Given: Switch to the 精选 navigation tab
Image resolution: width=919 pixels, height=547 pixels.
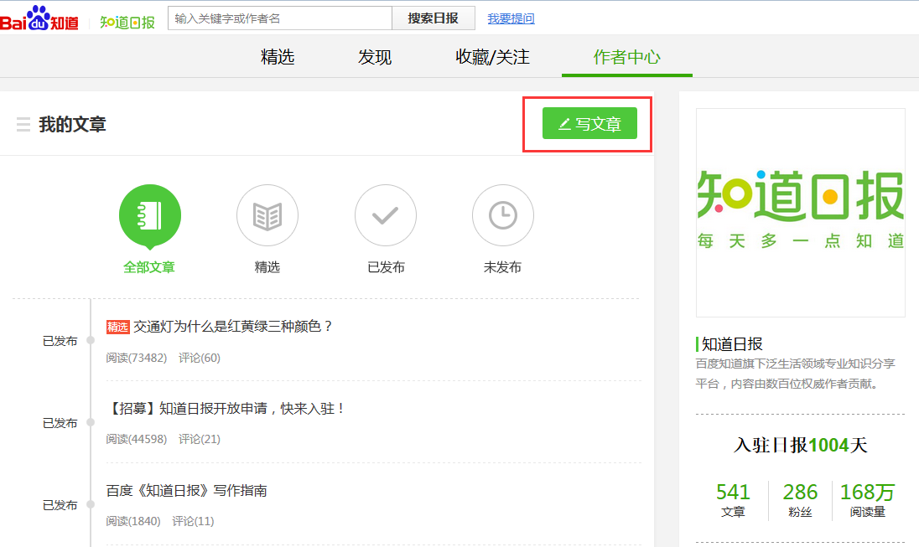Looking at the screenshot, I should (278, 57).
